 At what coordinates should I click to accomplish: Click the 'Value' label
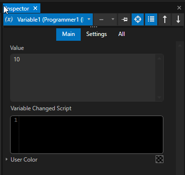pyautogui.click(x=17, y=48)
